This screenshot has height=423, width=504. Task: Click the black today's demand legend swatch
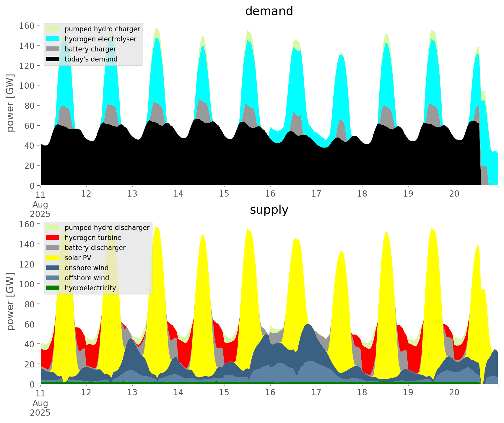(53, 59)
